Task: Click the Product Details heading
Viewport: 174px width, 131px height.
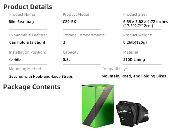Action: (x=28, y=7)
